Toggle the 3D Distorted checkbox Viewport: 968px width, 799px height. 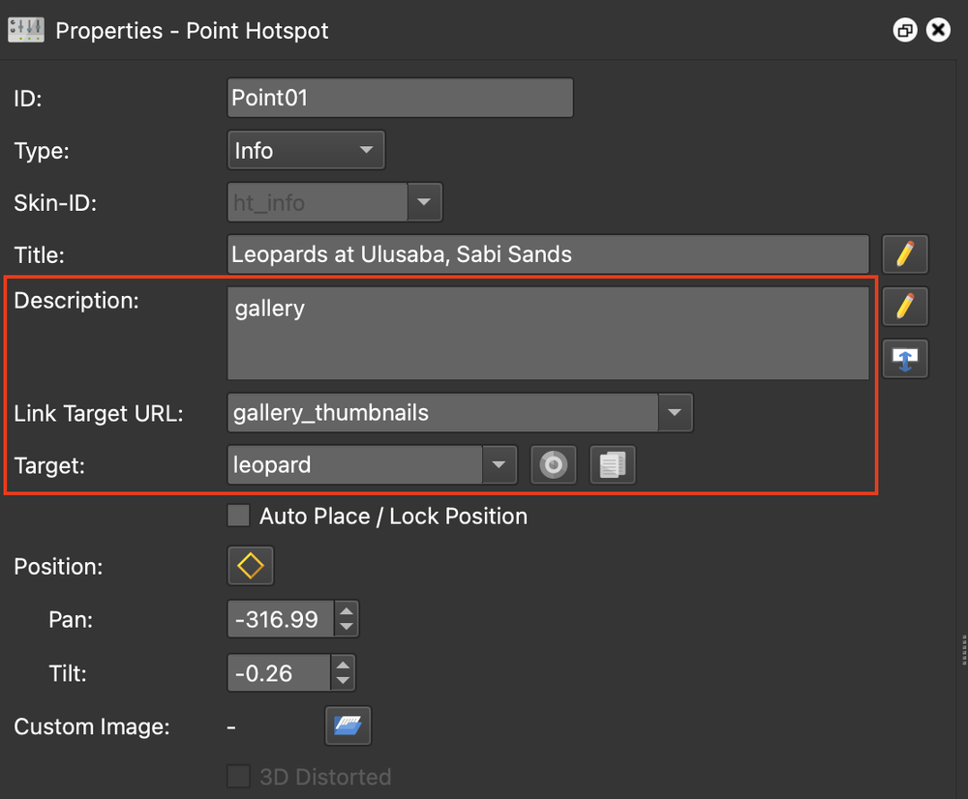pos(238,777)
